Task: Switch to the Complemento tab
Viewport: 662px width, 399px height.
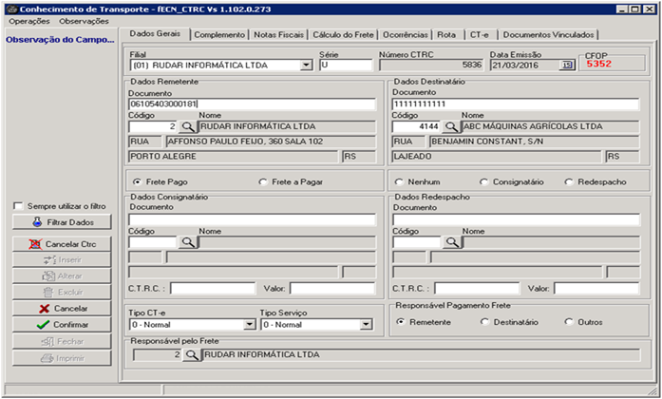Action: click(x=219, y=35)
